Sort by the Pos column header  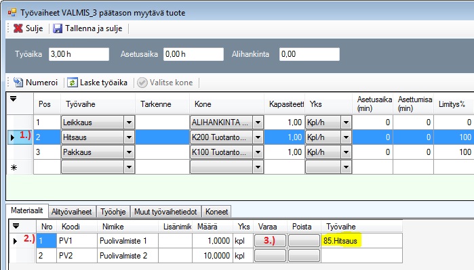(47, 104)
